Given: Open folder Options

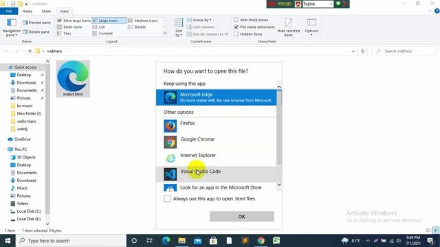Looking at the screenshot, I should (311, 27).
